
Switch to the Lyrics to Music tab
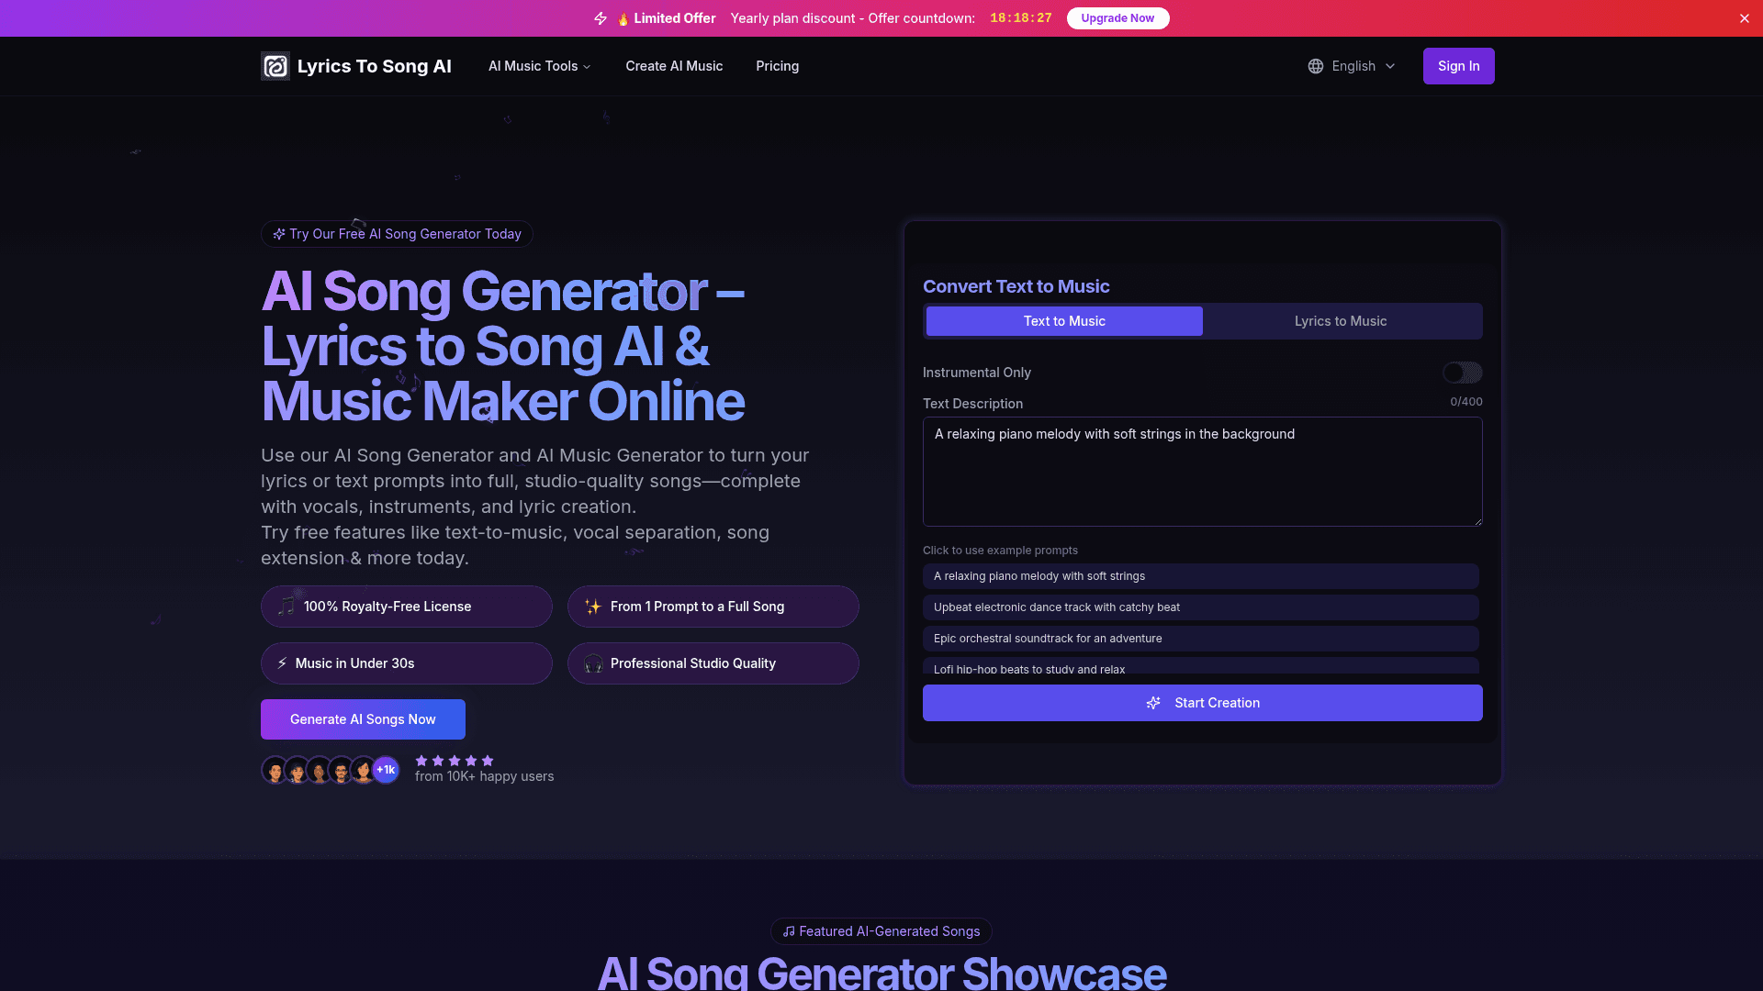pos(1340,321)
